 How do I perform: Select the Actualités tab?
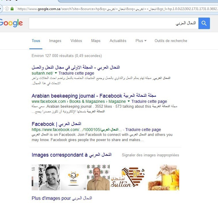(118, 41)
